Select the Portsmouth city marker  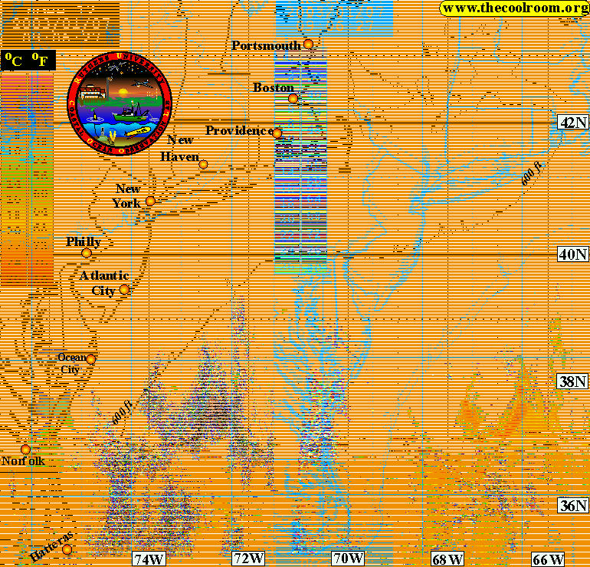308,44
